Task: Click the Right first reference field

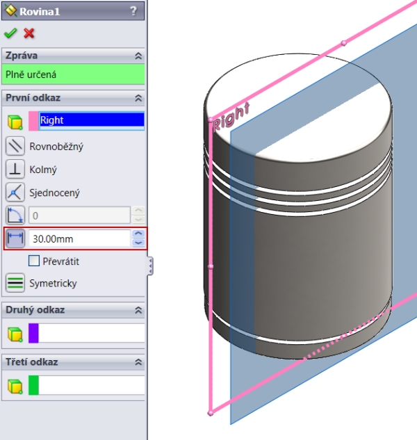Action: click(x=91, y=120)
